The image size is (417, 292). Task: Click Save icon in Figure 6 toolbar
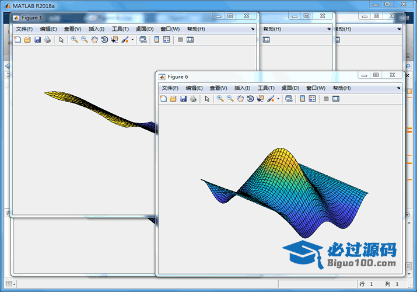(x=183, y=99)
